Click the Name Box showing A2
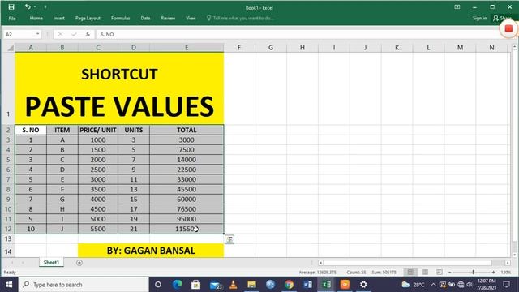This screenshot has width=519, height=292. point(19,34)
